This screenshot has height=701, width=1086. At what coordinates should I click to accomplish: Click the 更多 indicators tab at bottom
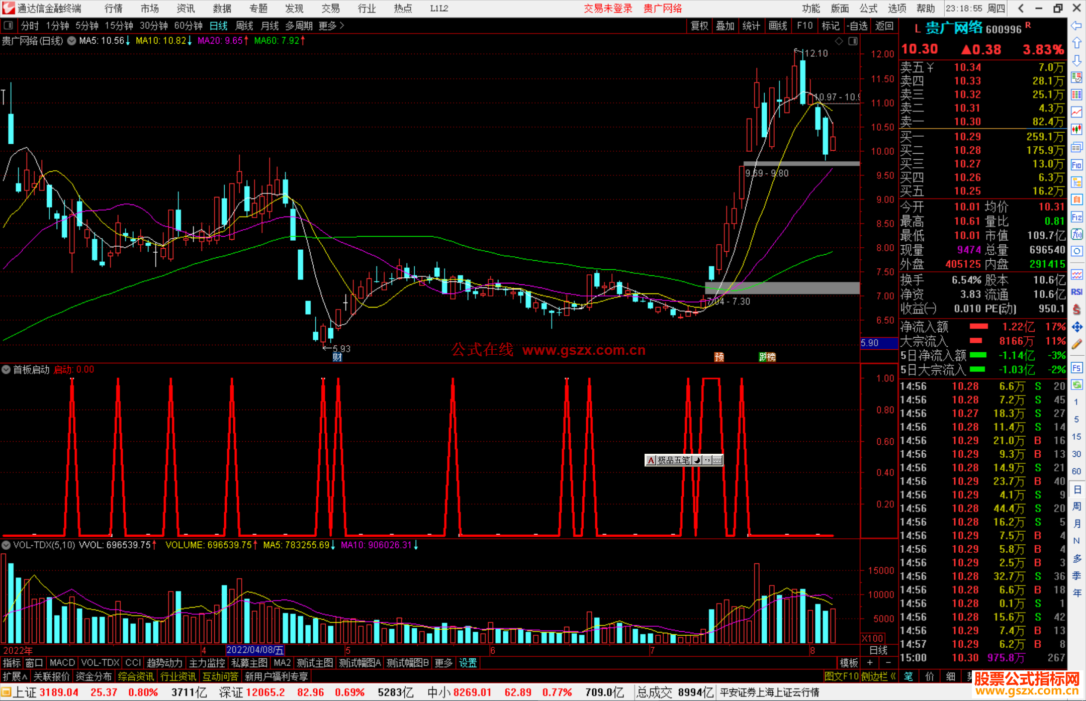pyautogui.click(x=443, y=663)
